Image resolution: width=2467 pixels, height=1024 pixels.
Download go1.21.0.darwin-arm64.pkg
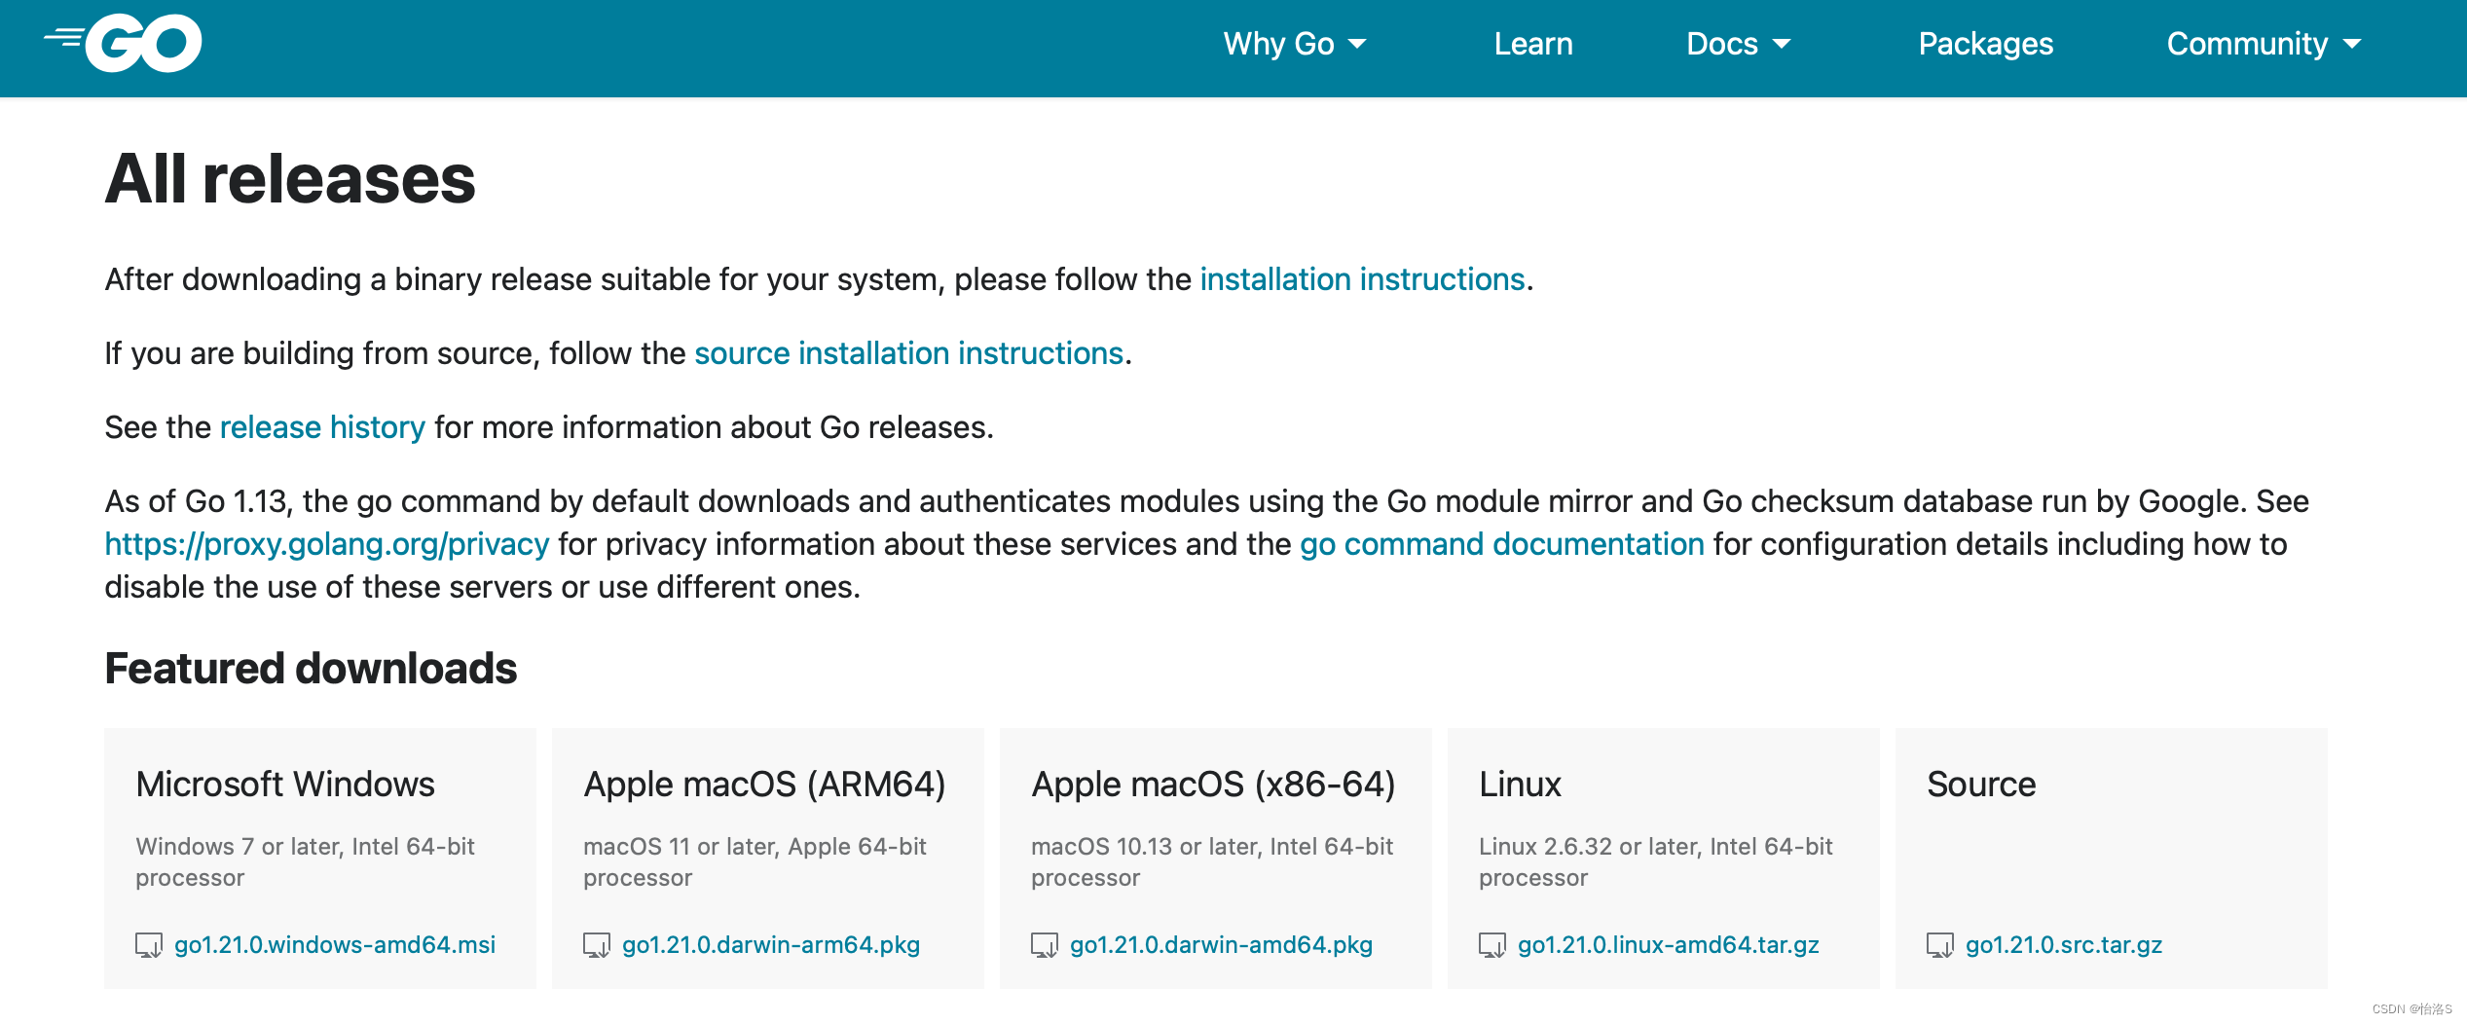pyautogui.click(x=771, y=945)
